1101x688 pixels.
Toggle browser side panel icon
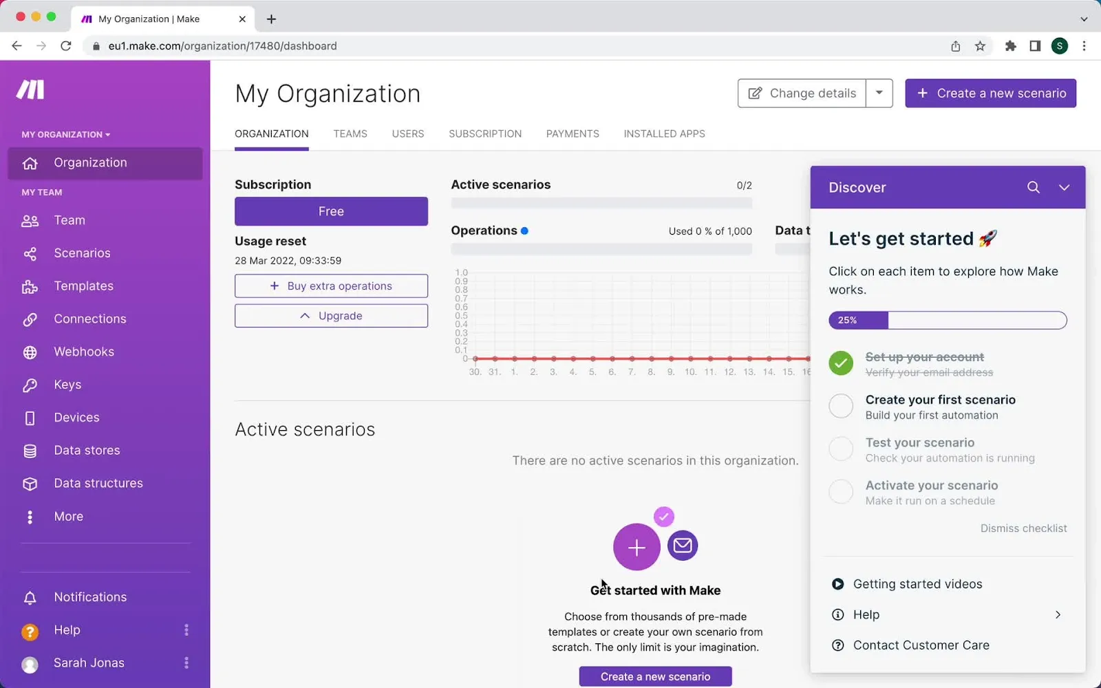[1034, 46]
